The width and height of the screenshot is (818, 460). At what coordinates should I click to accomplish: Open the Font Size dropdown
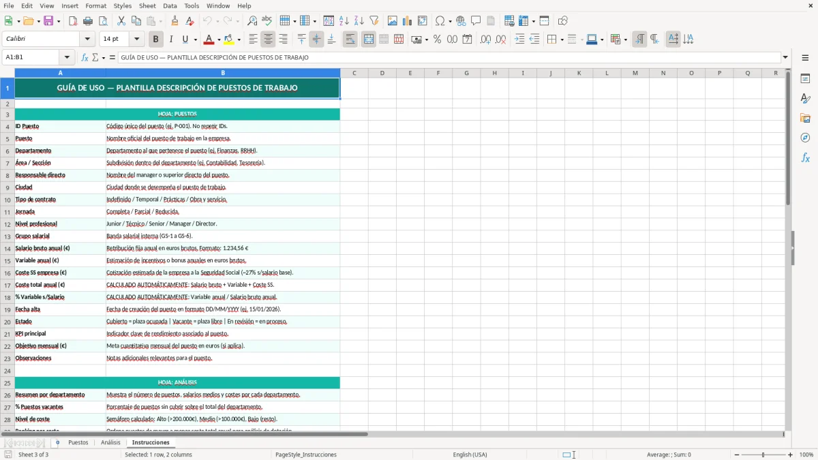[x=136, y=40]
